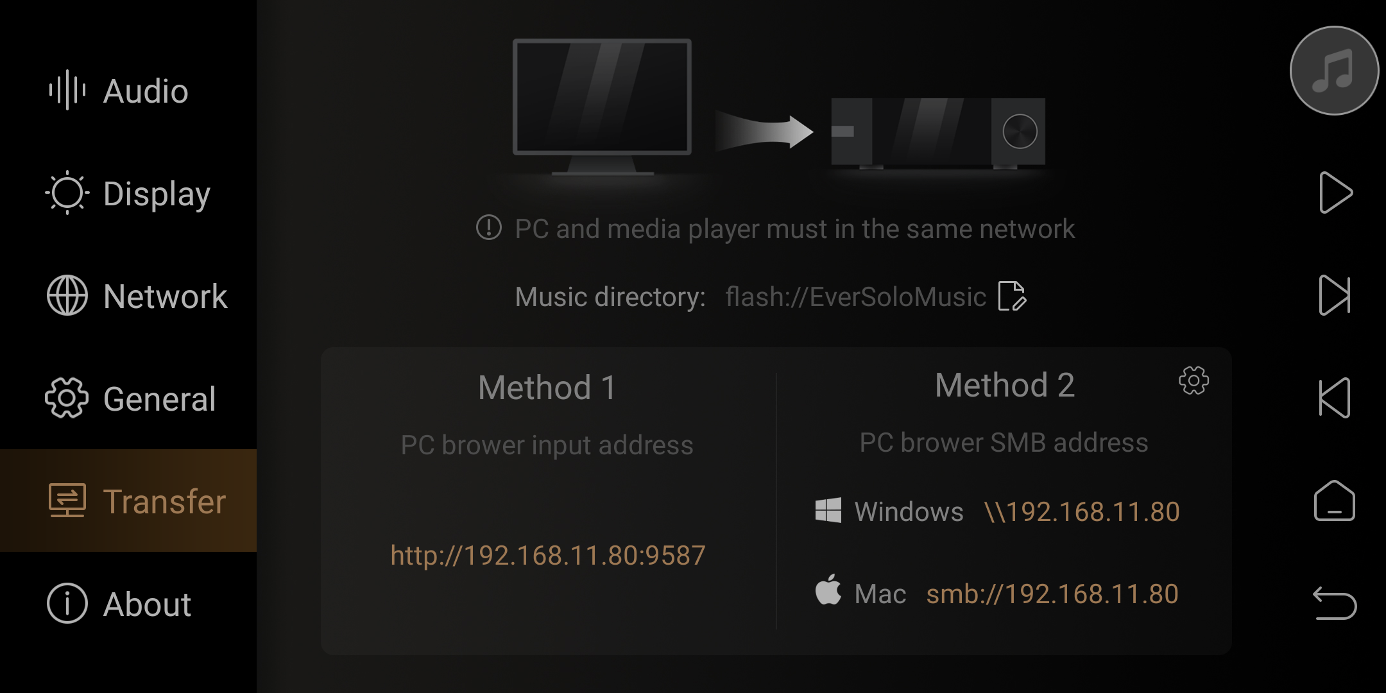Viewport: 1386px width, 693px height.
Task: Click the Windows SMB address \\192.168.11.80
Action: [x=1082, y=511]
